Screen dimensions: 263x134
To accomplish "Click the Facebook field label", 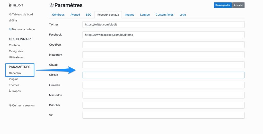I will pos(55,35).
